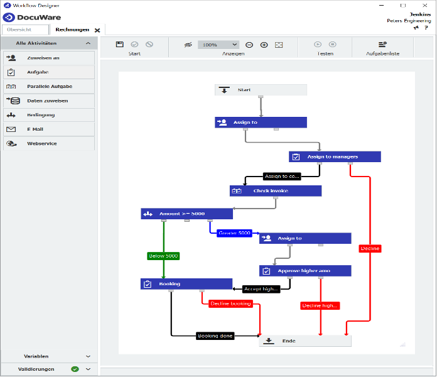Viewport: 437px width, 377px height.
Task: Toggle the crossed-out eye visibility icon
Action: point(188,45)
